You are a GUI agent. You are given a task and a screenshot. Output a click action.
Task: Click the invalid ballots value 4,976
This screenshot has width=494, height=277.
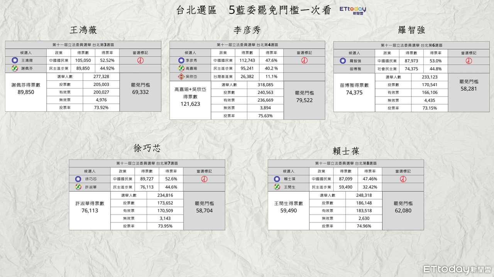(101, 100)
